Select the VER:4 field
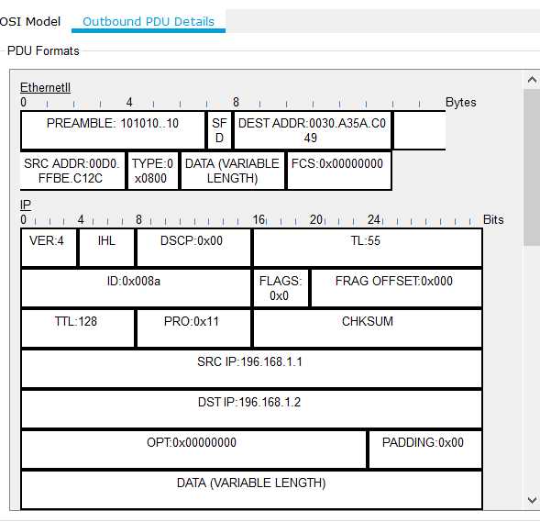This screenshot has width=540, height=522. pyautogui.click(x=49, y=248)
